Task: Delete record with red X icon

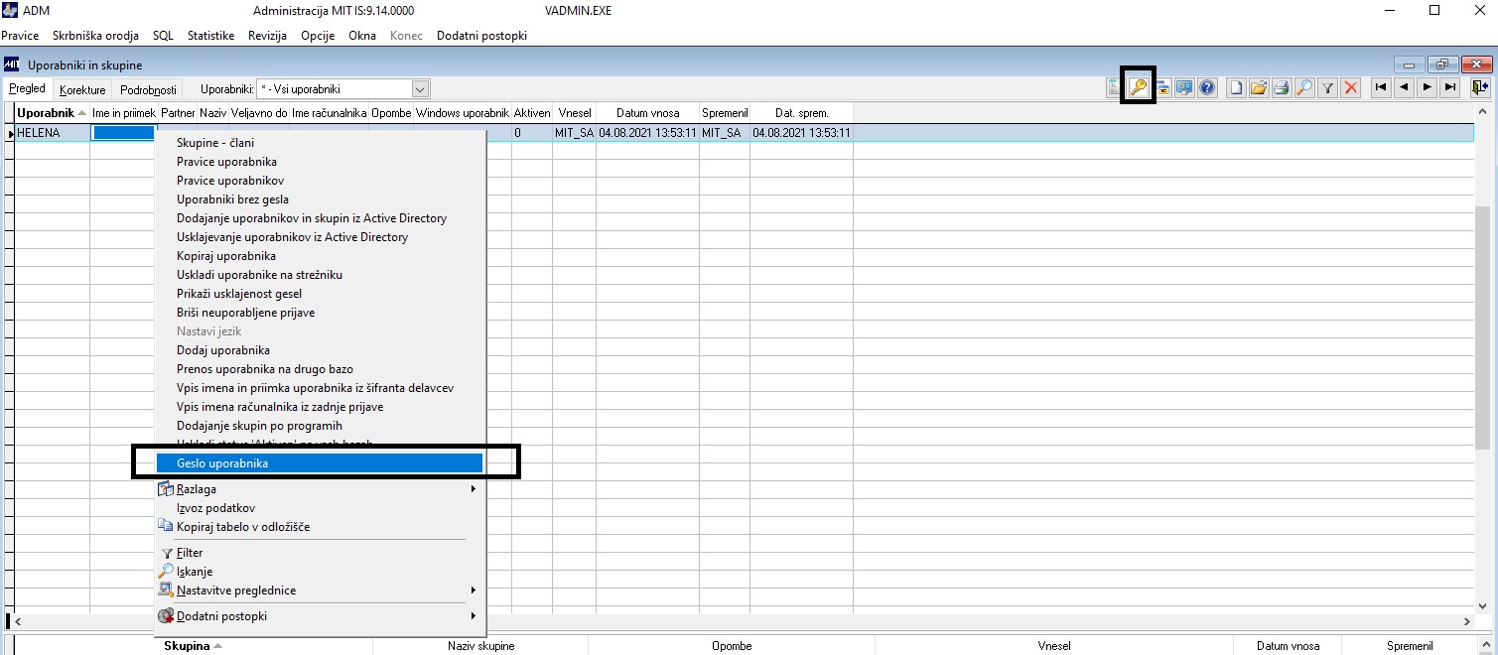Action: click(1350, 87)
